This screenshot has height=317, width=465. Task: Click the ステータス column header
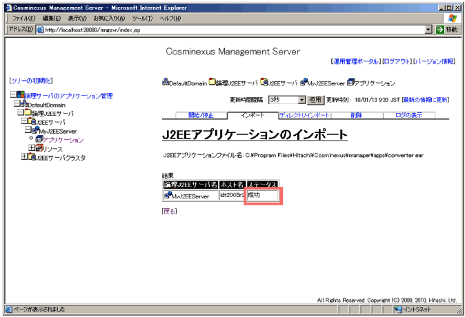click(262, 185)
